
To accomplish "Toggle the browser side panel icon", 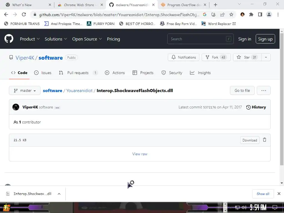I will (260, 14).
